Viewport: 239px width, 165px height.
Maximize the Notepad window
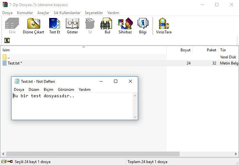tap(116, 81)
